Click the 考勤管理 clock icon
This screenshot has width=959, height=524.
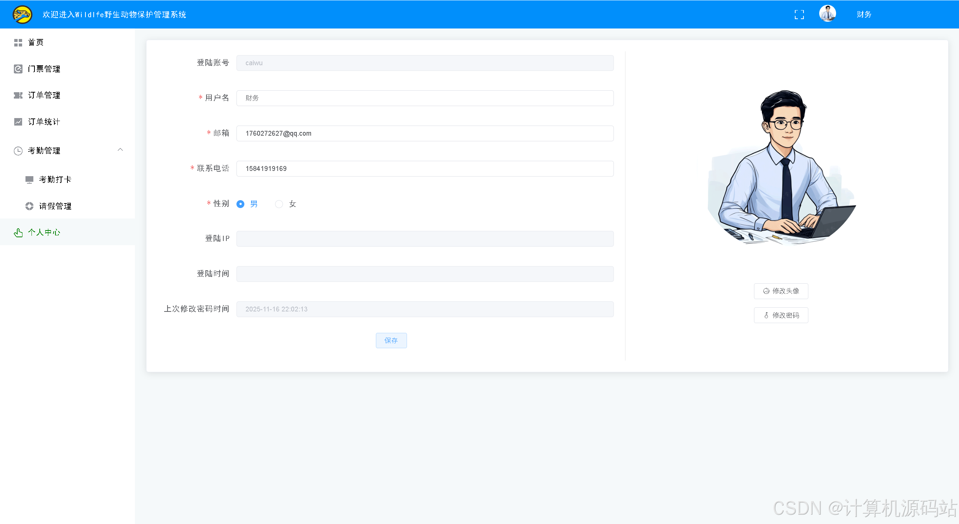coord(18,151)
